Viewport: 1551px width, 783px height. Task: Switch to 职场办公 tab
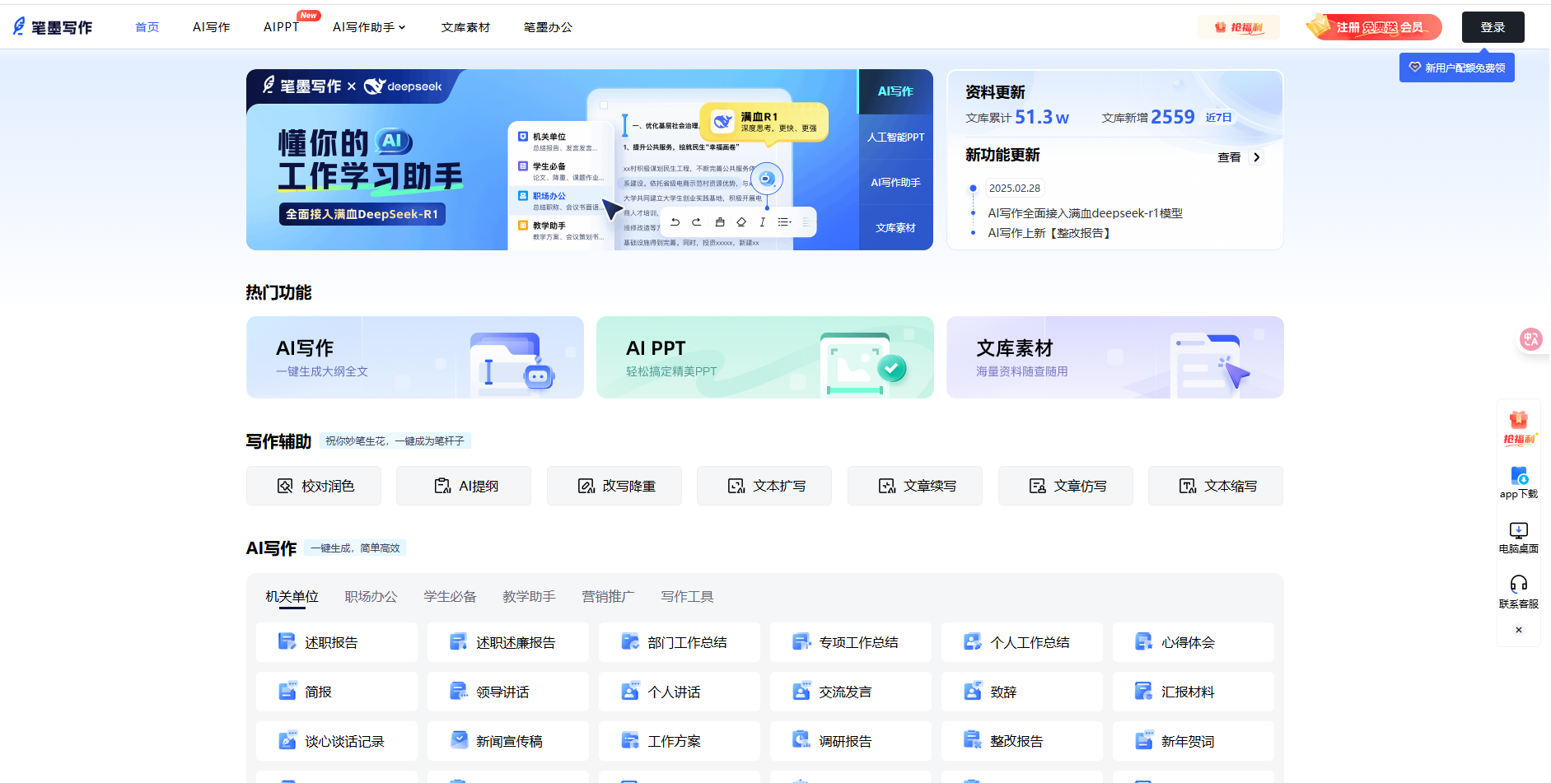[371, 596]
